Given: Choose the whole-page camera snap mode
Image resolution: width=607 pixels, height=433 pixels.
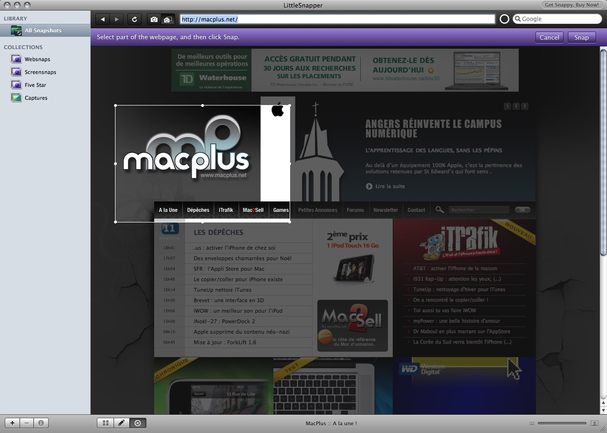Looking at the screenshot, I should pos(154,19).
